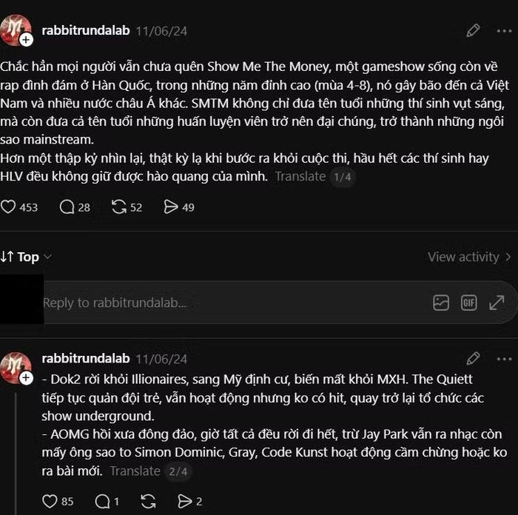Translate the first post text
The image size is (518, 515).
tap(300, 176)
